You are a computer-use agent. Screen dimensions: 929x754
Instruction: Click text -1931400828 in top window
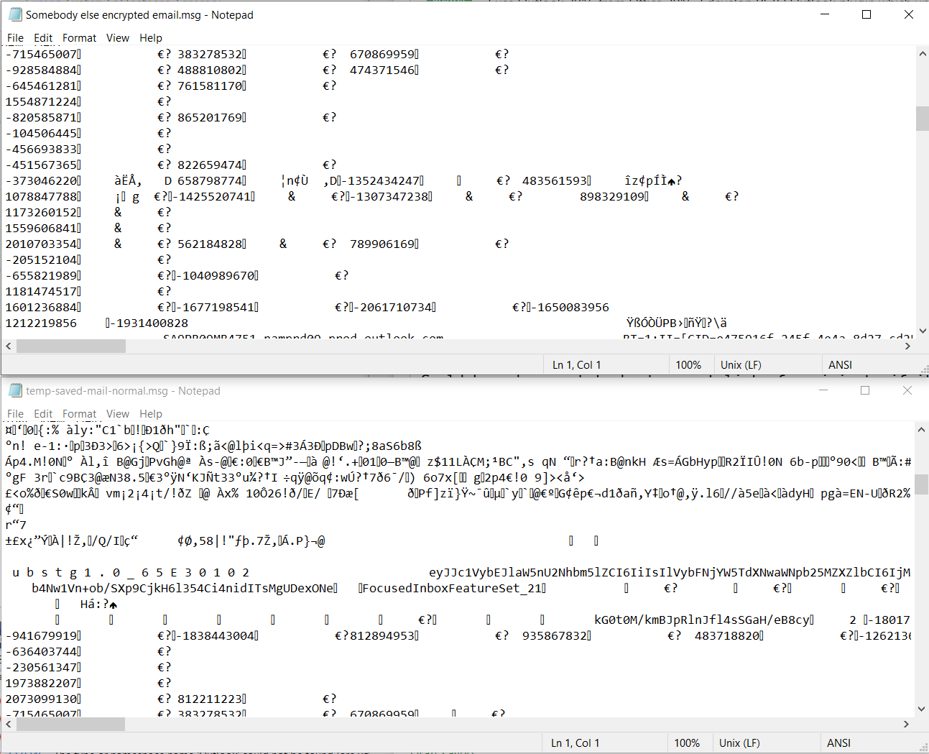(x=149, y=323)
